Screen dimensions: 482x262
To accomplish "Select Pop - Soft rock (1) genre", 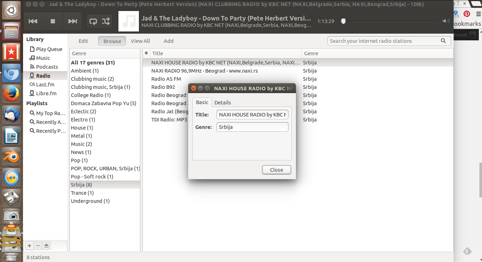I will pyautogui.click(x=105, y=177).
